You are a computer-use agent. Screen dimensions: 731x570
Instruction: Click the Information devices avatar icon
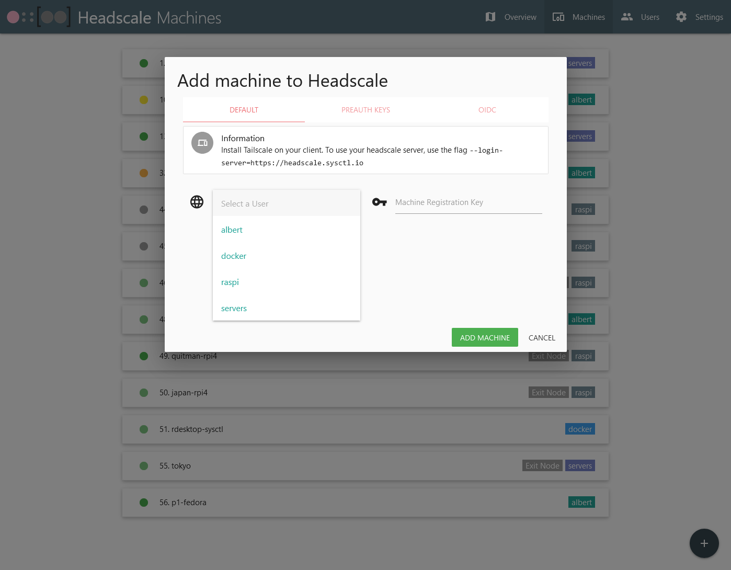(x=202, y=143)
